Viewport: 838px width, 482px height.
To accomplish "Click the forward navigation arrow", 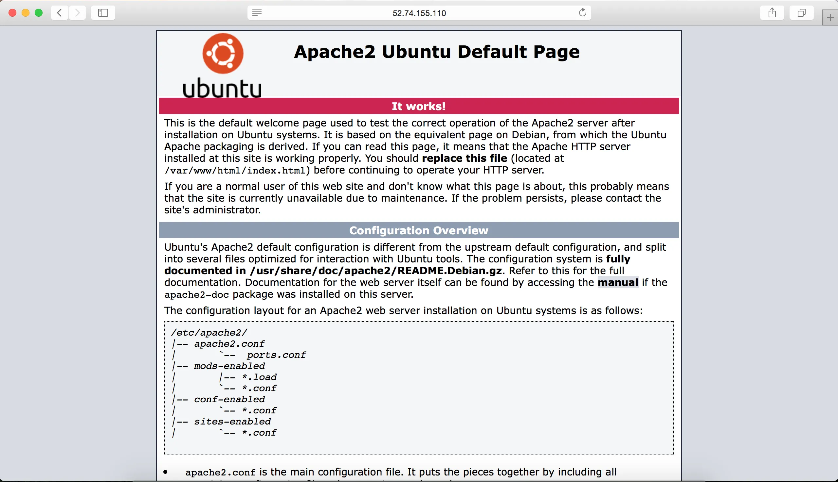I will click(x=77, y=13).
